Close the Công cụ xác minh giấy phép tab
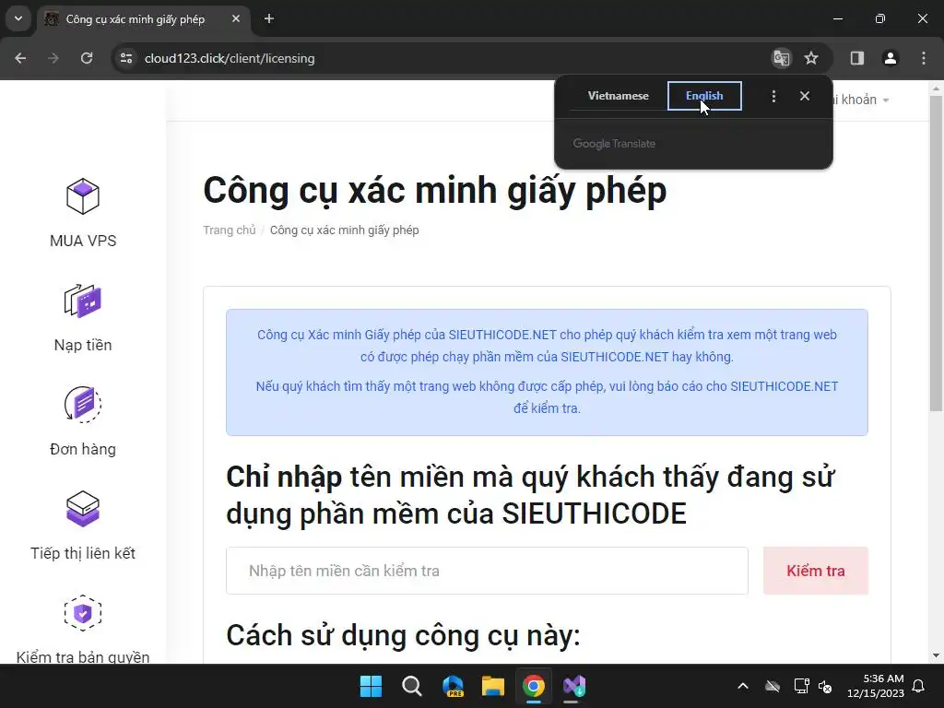 (x=236, y=19)
